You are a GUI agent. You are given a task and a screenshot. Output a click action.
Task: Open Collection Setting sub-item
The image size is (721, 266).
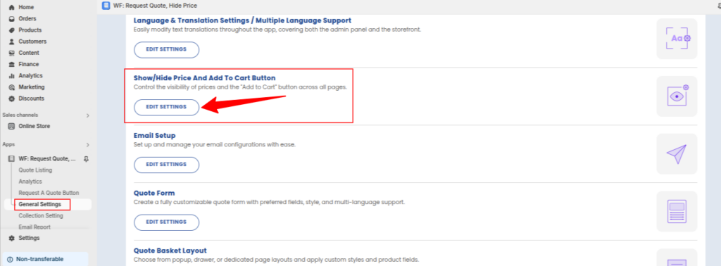[x=41, y=215]
